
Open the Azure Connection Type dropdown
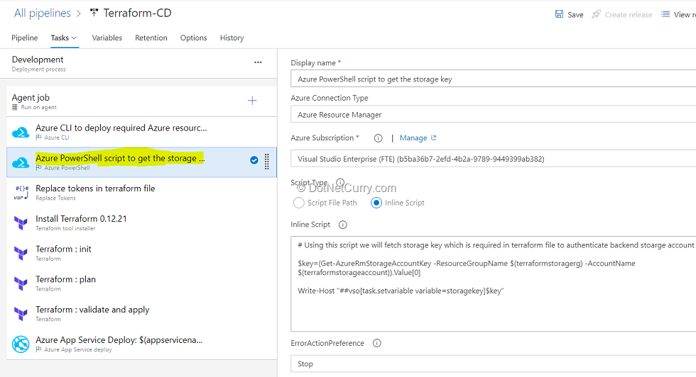[x=493, y=115]
